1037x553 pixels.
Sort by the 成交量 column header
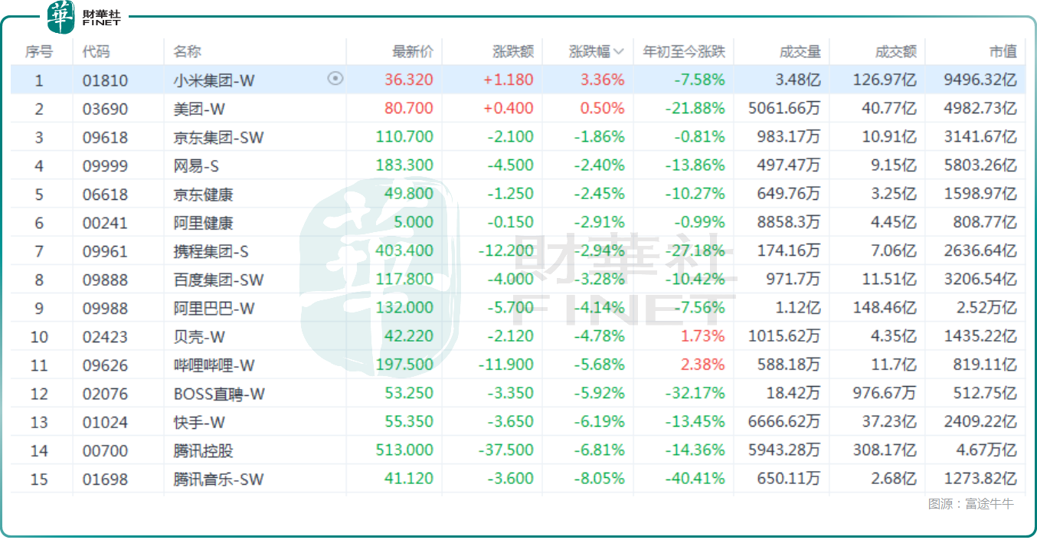point(800,52)
